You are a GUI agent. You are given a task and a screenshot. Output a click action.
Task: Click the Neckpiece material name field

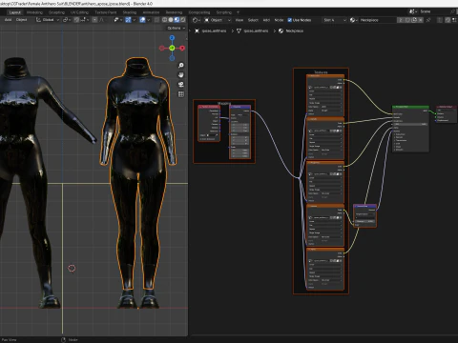[377, 20]
